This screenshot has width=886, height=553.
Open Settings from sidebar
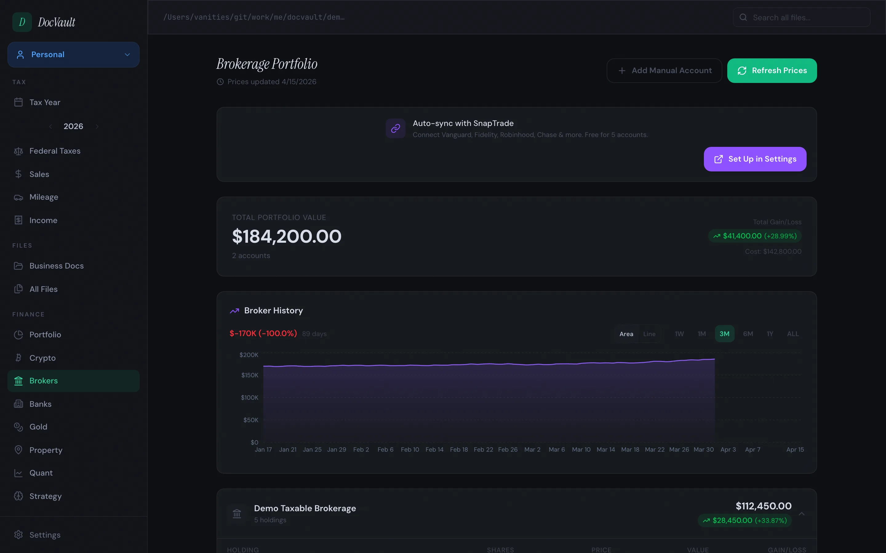pyautogui.click(x=73, y=535)
